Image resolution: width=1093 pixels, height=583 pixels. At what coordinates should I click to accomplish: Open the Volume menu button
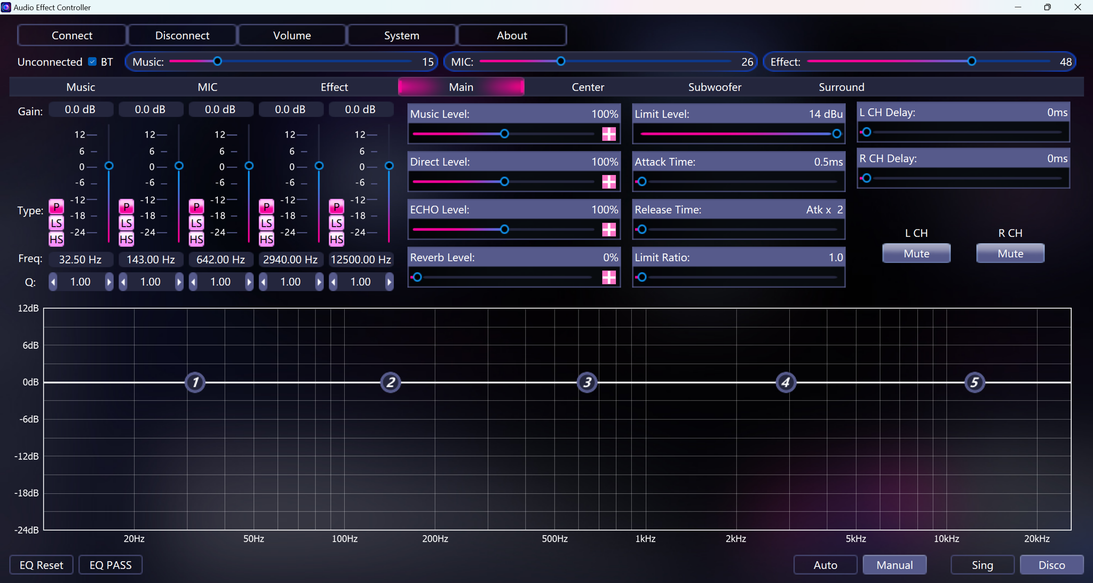(292, 35)
